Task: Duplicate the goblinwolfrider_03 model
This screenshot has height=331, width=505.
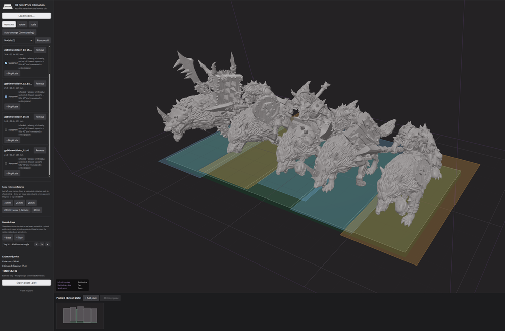Action: click(x=12, y=73)
